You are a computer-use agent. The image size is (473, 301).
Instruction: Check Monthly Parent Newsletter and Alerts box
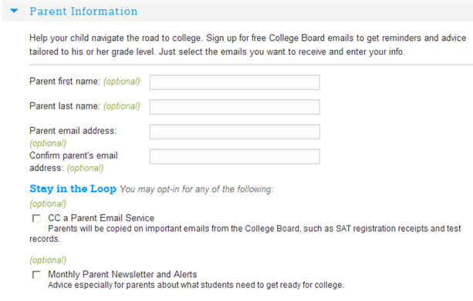point(36,275)
